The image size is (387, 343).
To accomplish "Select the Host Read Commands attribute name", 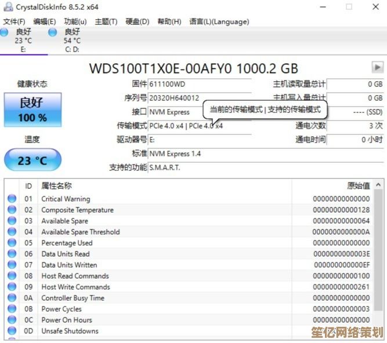I will pos(75,276).
